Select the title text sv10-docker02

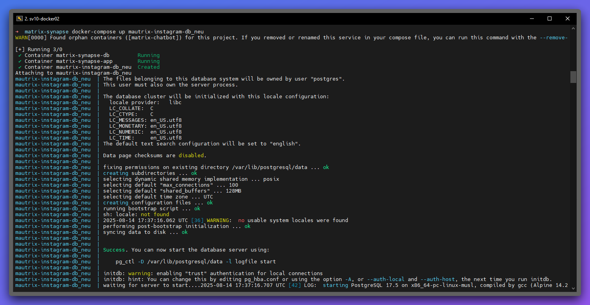(x=43, y=18)
